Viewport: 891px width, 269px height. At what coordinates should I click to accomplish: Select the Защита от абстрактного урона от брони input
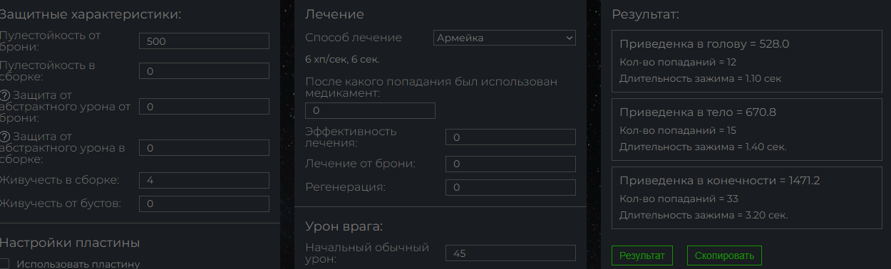coord(204,106)
